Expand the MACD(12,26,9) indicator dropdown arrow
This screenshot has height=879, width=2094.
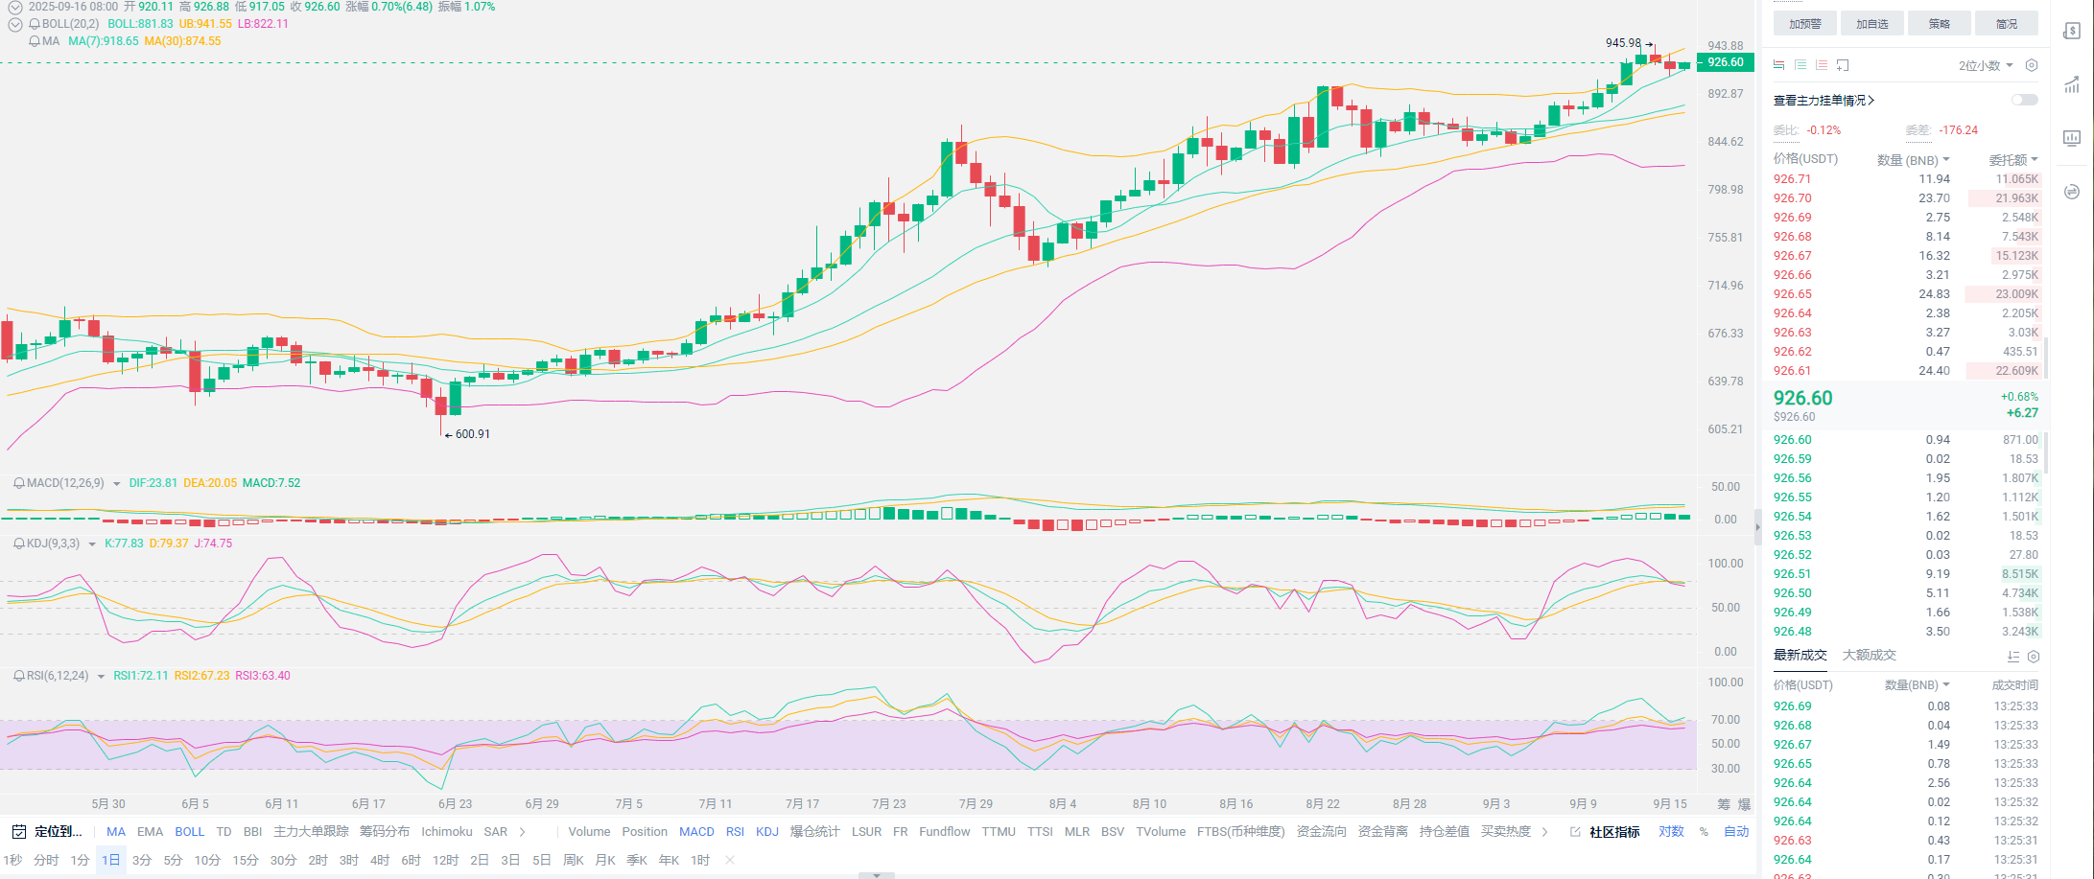pos(117,484)
